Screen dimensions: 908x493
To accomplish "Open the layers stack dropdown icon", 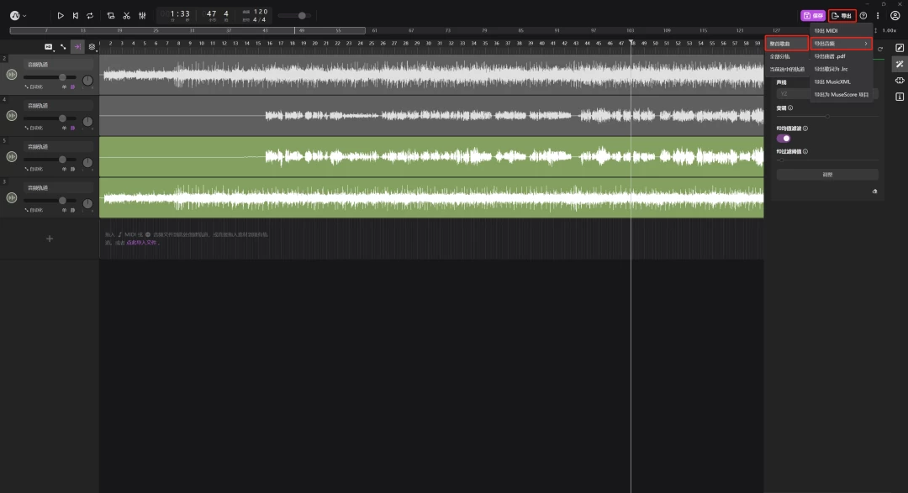I will (92, 47).
